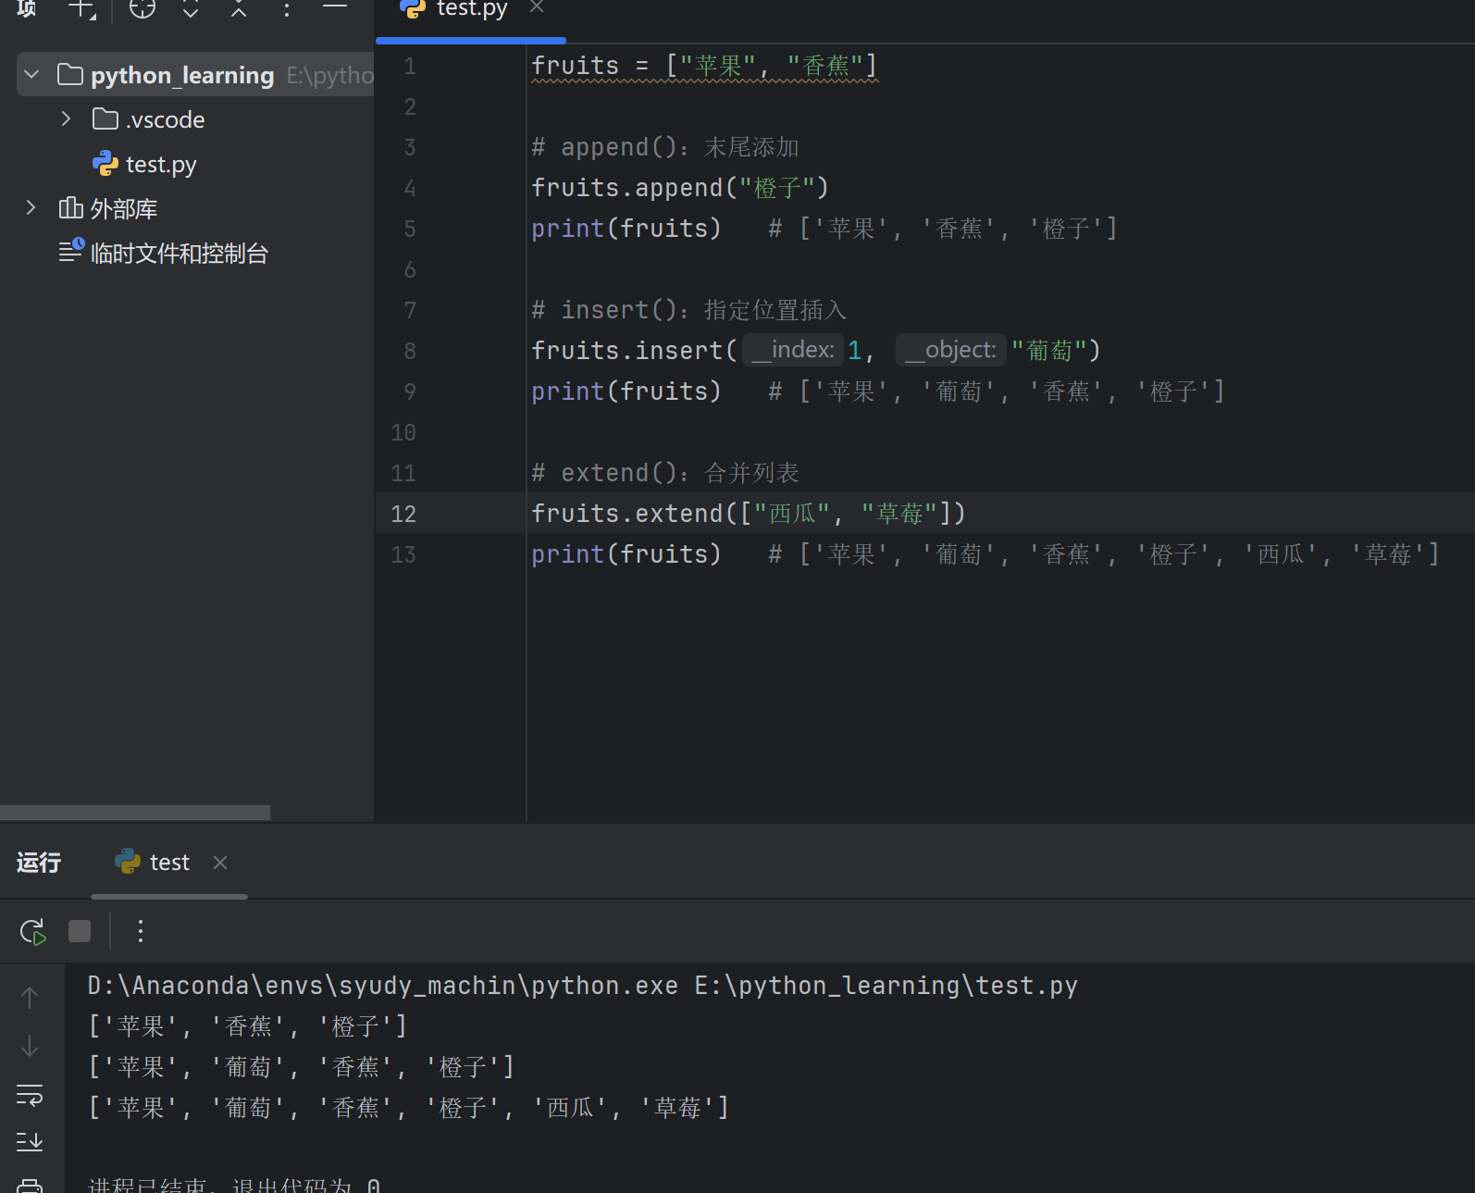
Task: Locate the opened file in project tree
Action: click(x=143, y=9)
